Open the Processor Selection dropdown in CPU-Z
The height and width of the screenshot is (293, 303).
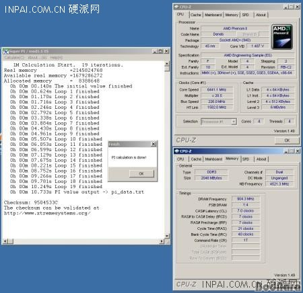pyautogui.click(x=234, y=122)
